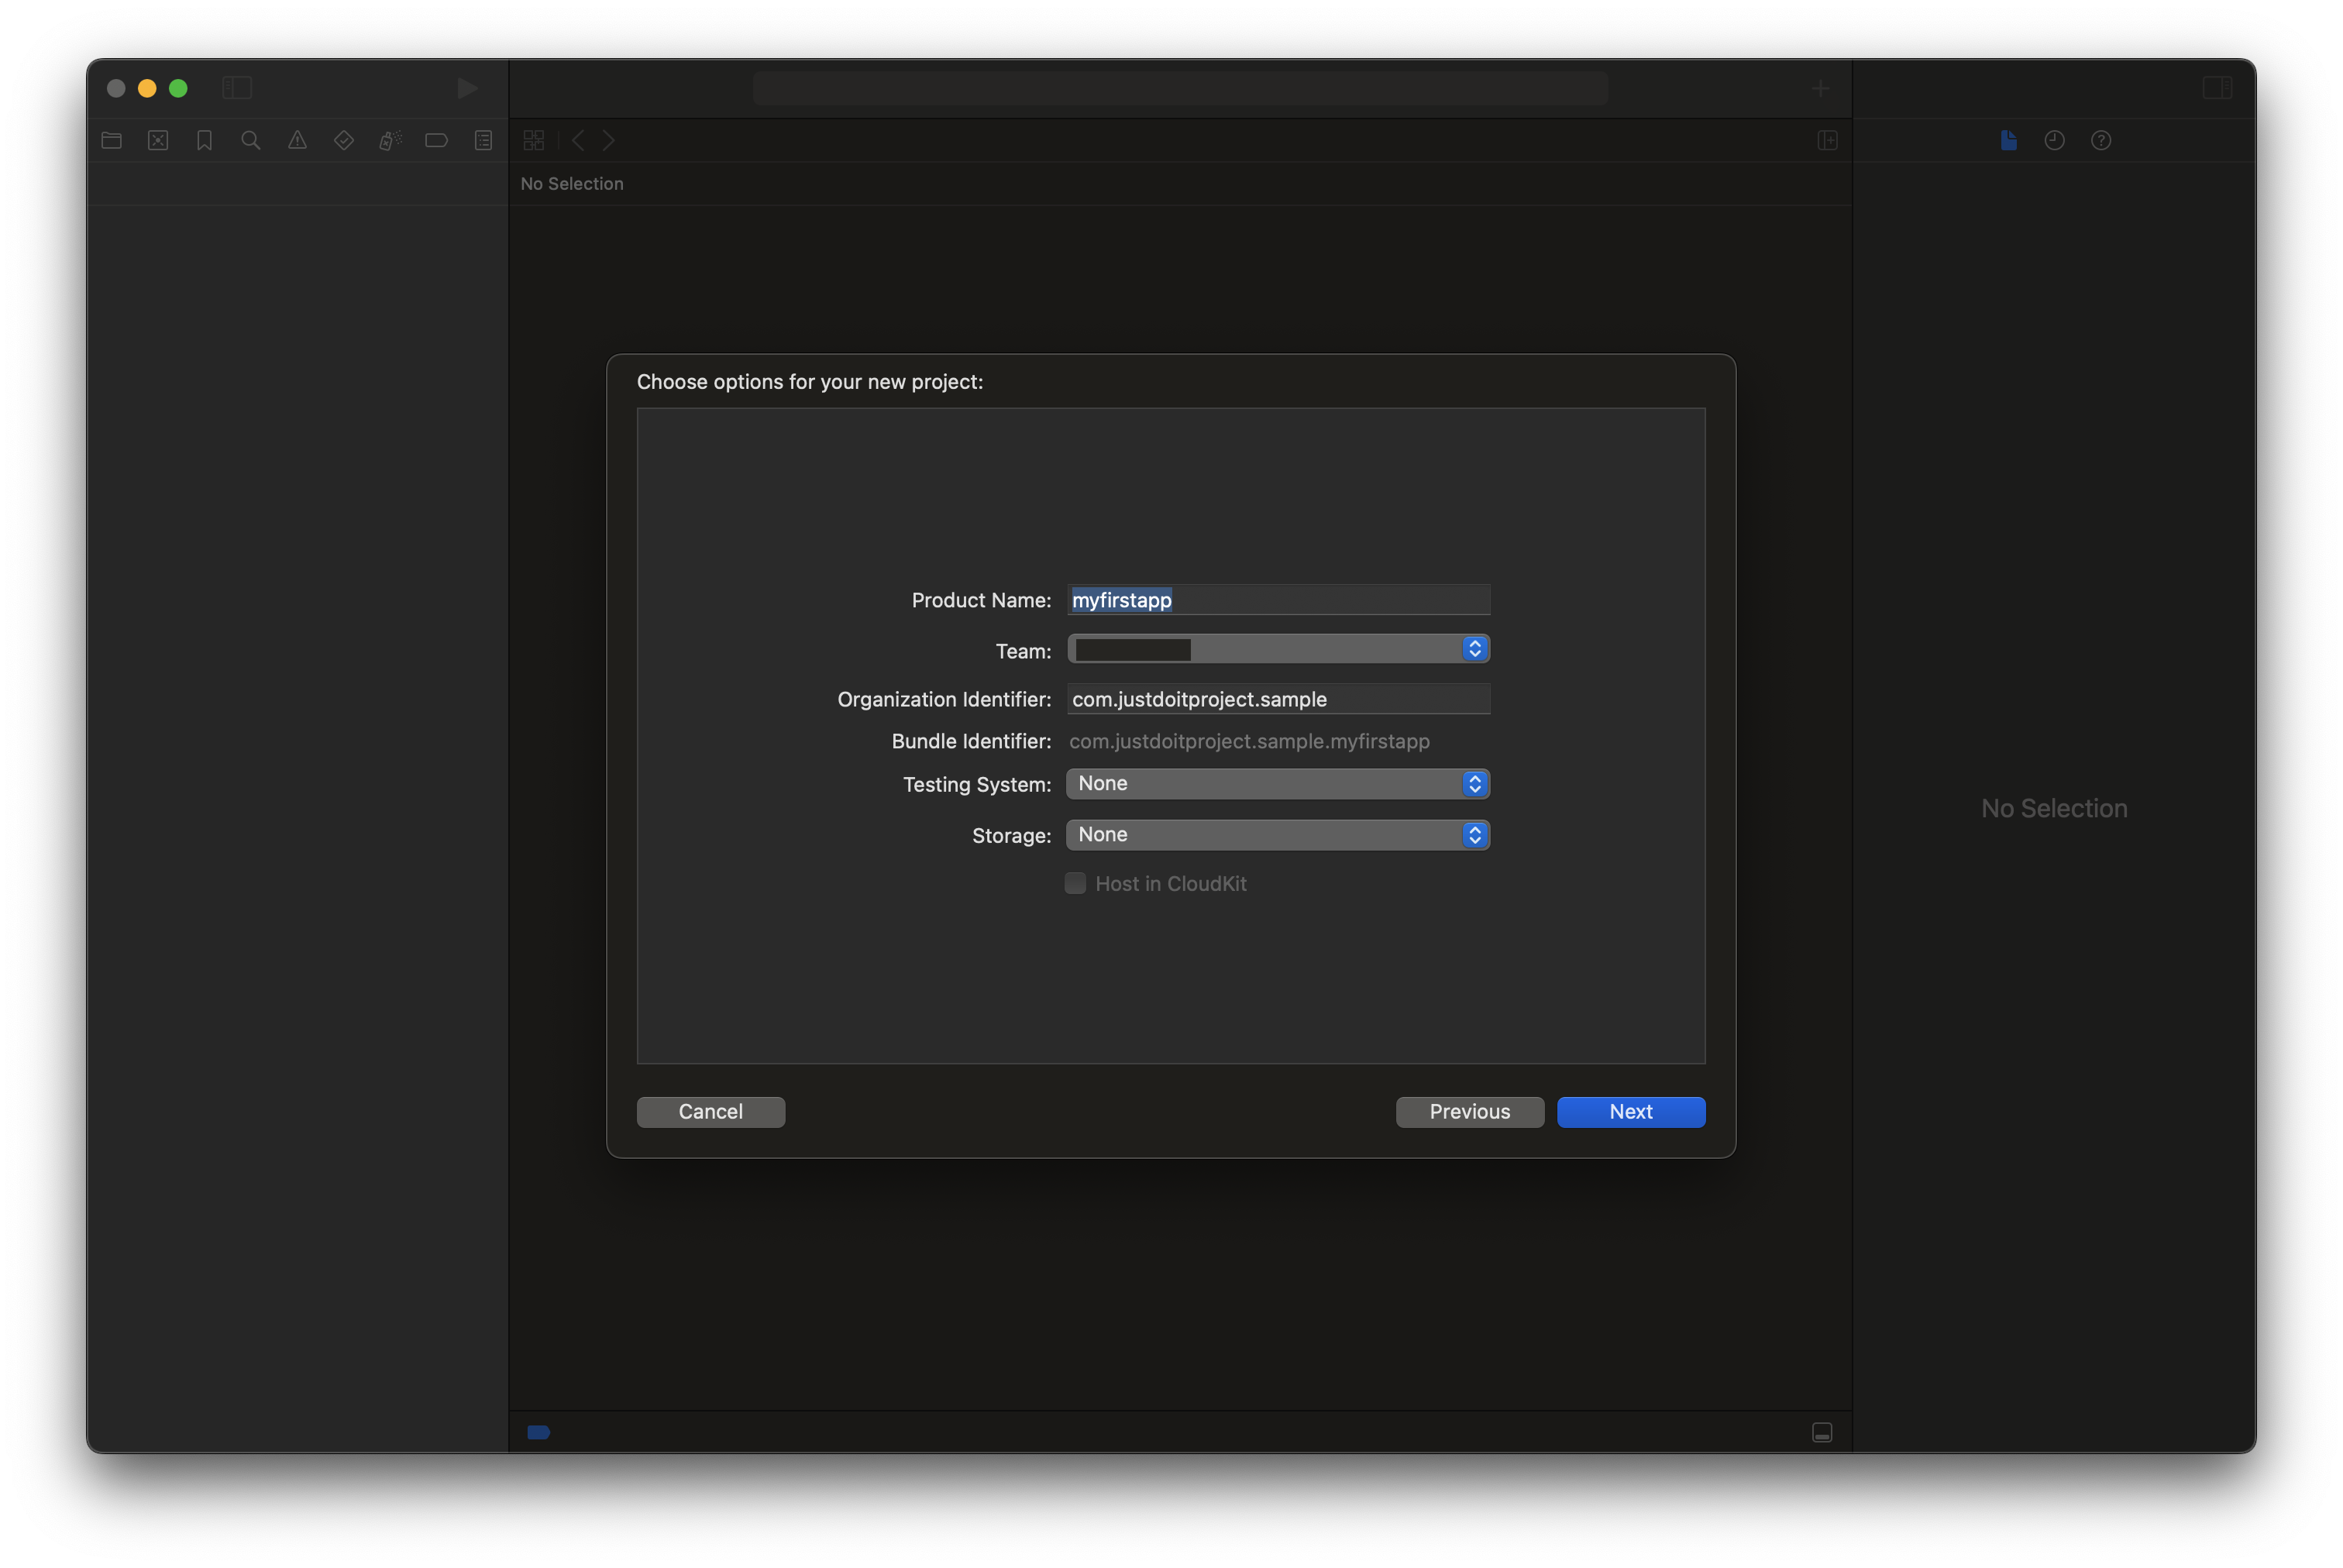Open the Bookmark navigator icon
This screenshot has width=2343, height=1568.
click(x=205, y=140)
